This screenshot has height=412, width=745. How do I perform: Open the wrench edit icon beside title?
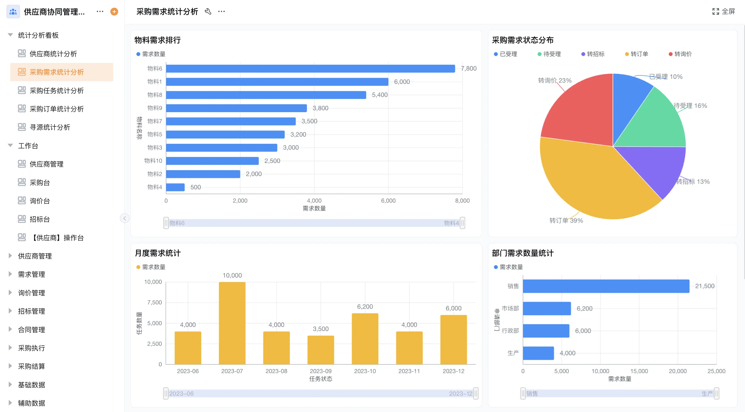click(208, 12)
